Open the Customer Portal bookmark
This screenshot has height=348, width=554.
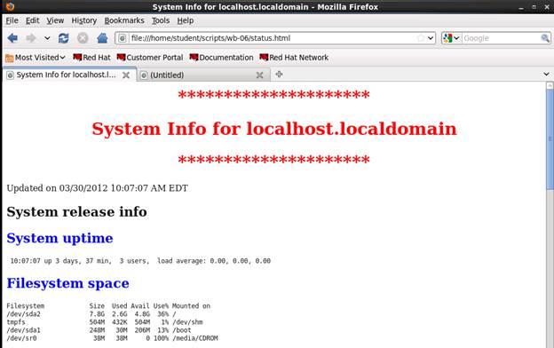(x=150, y=57)
